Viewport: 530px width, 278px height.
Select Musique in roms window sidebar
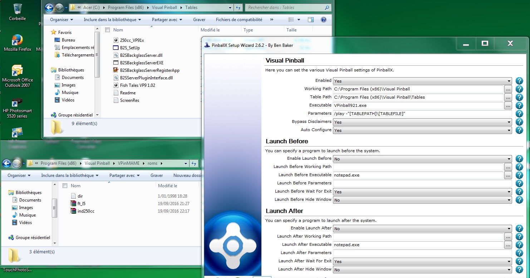(x=24, y=215)
